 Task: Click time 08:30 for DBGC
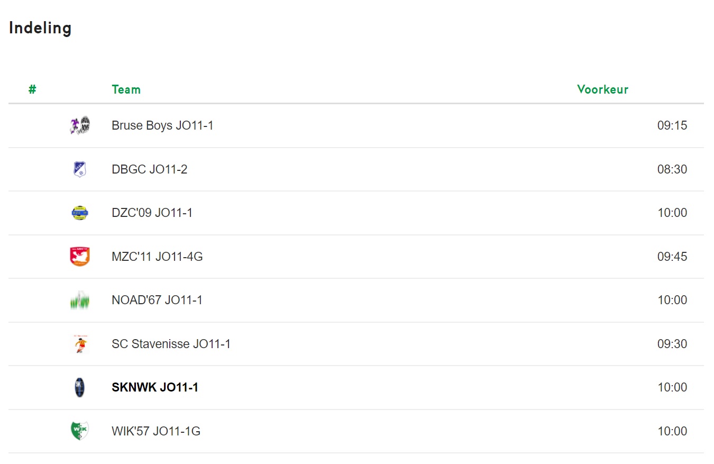672,169
